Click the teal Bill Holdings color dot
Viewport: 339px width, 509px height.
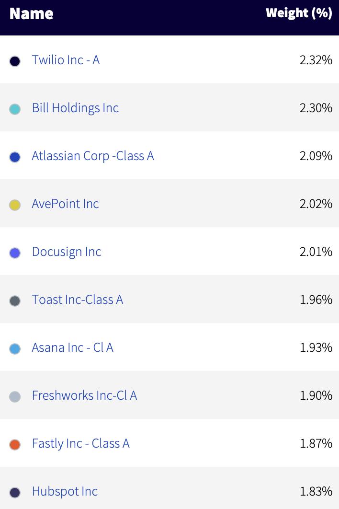(15, 109)
